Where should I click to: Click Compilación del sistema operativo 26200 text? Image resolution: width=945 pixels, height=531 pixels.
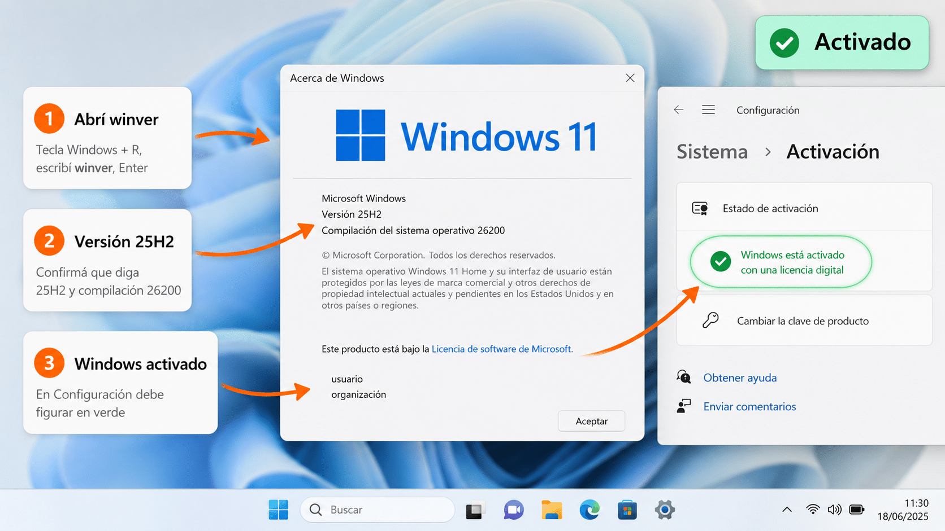(413, 230)
